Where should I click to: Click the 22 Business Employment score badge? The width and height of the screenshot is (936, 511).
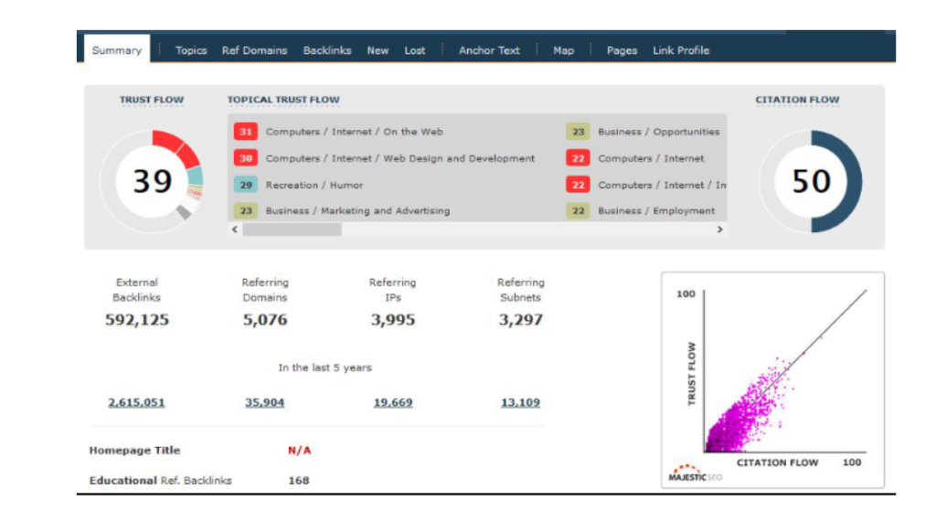578,211
